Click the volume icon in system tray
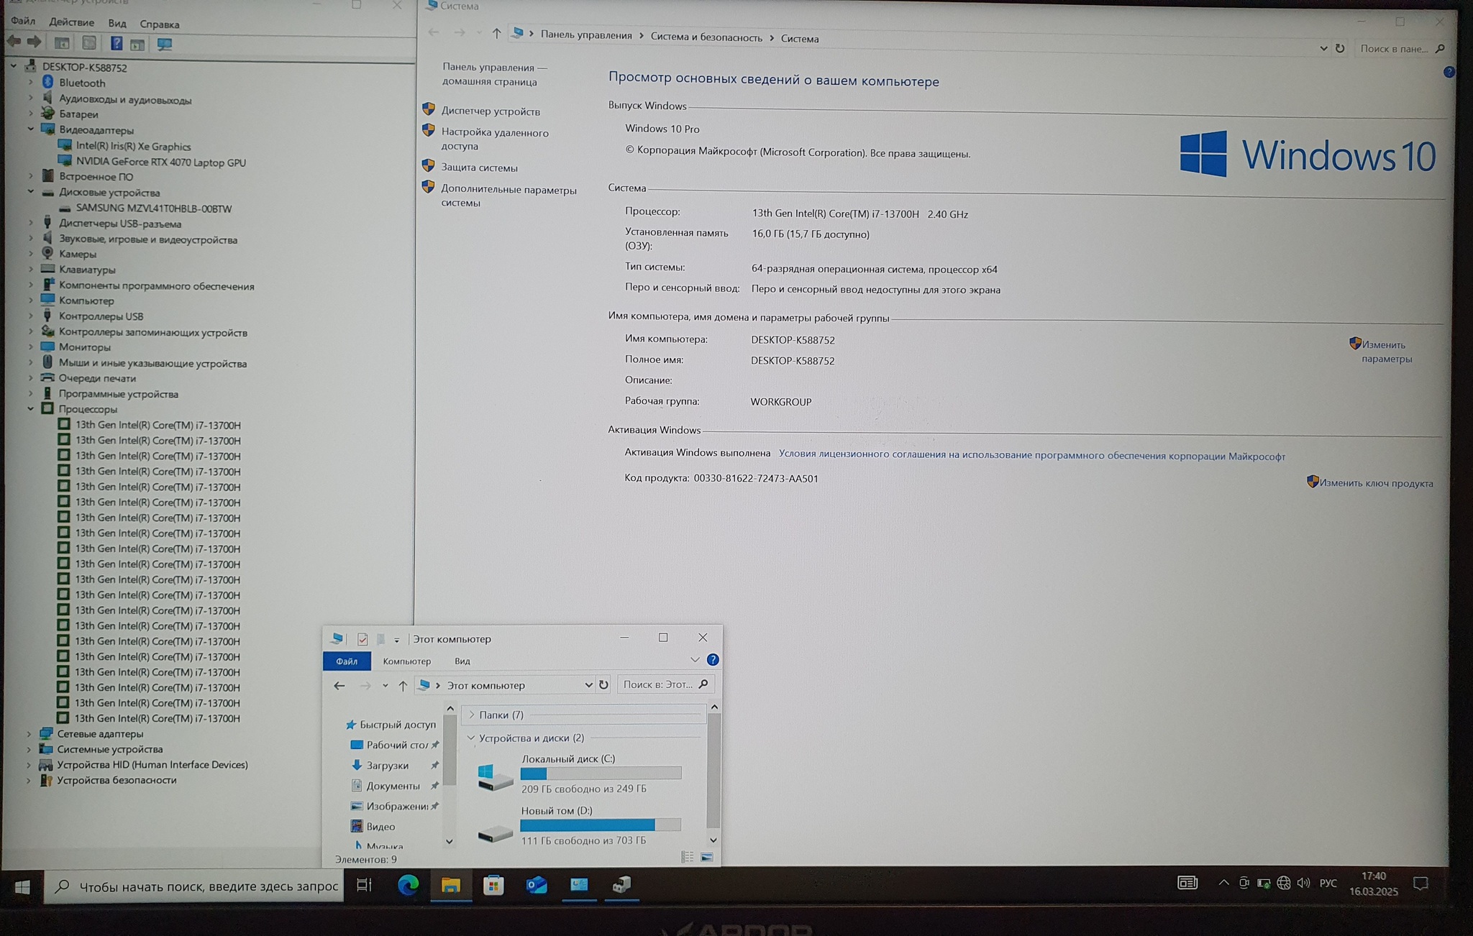 click(x=1303, y=883)
